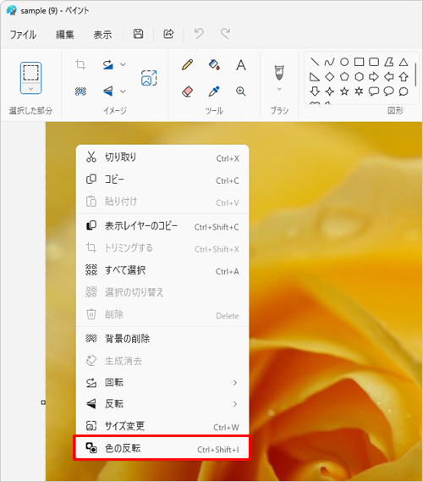Select the Down arrow shape
The width and height of the screenshot is (423, 482).
coord(315,91)
